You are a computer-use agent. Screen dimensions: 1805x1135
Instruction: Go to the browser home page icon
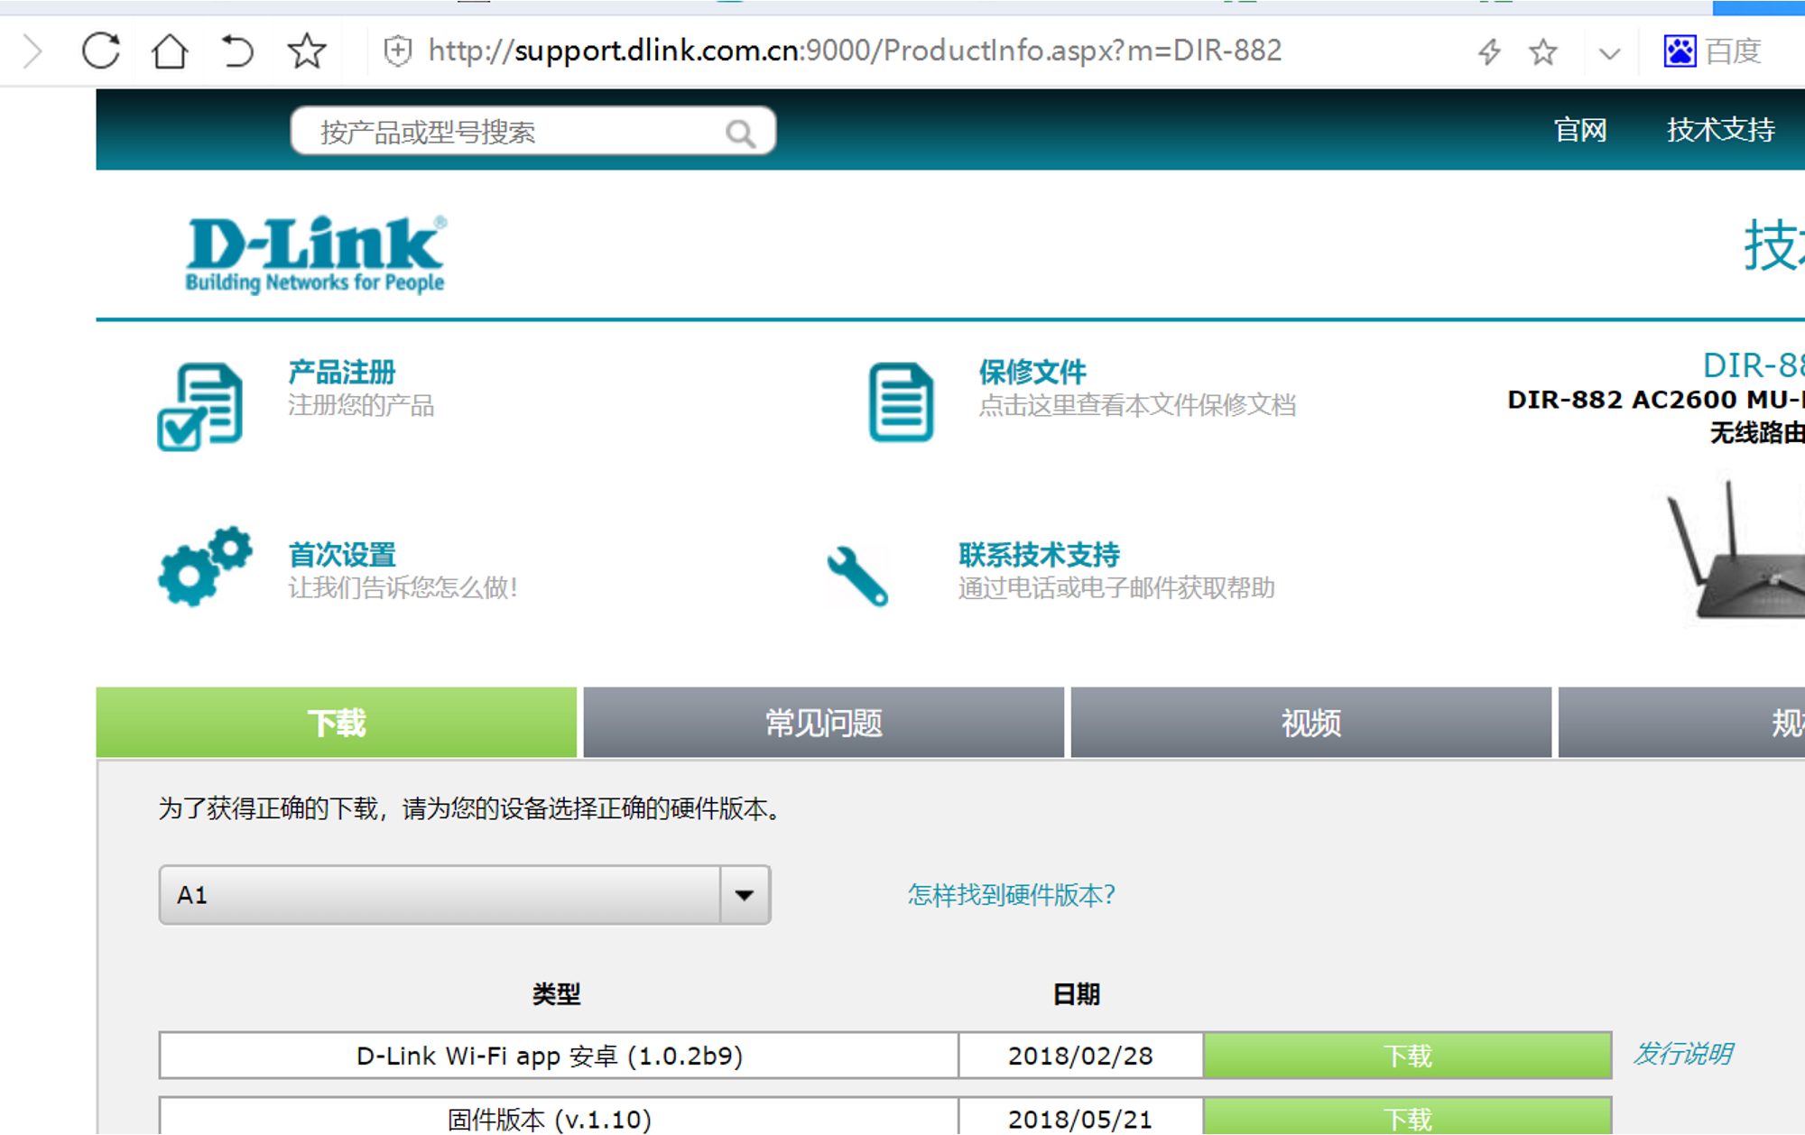pyautogui.click(x=170, y=51)
